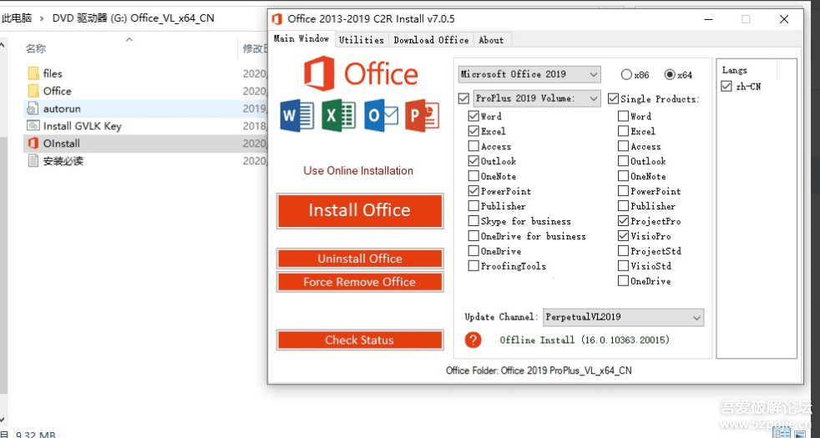The height and width of the screenshot is (438, 820).
Task: Sort Explorer files by 名称 column header
Action: (x=36, y=48)
